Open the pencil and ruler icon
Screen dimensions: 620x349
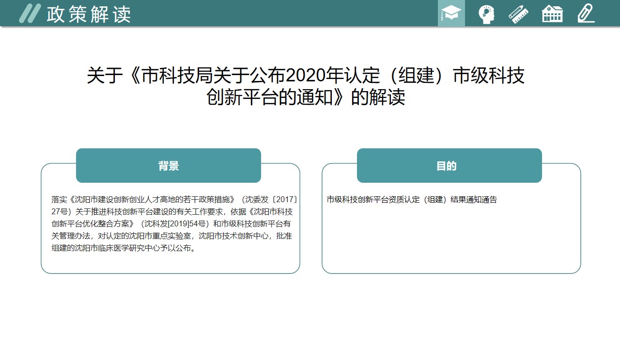click(518, 14)
